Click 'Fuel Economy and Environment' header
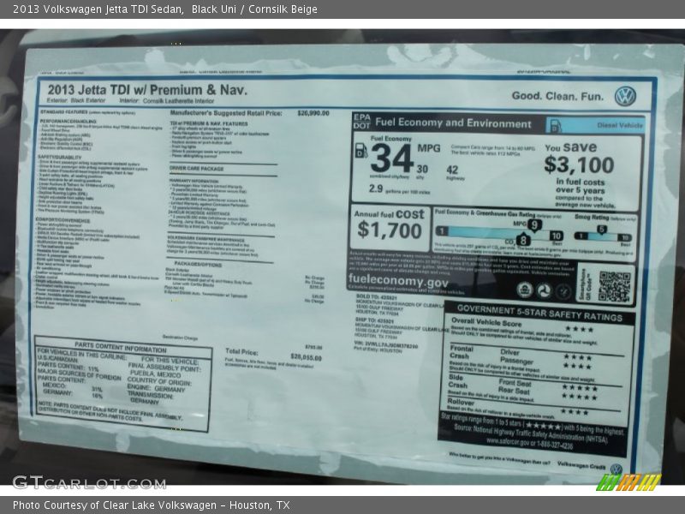The image size is (685, 514). pyautogui.click(x=453, y=123)
